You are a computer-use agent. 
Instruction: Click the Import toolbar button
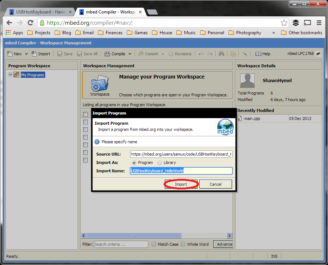click(41, 54)
